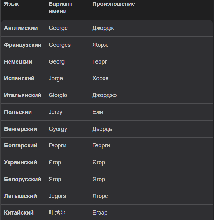
Task: Click the Произношение column header
Action: [114, 4]
